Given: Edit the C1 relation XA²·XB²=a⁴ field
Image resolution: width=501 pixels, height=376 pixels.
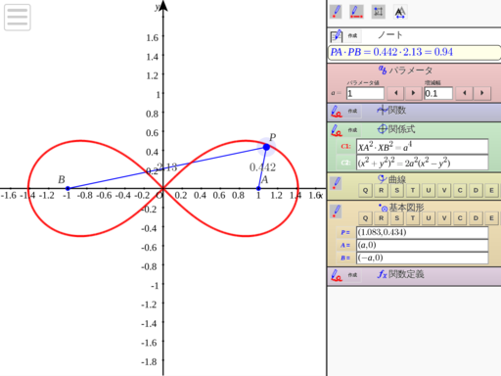Looking at the screenshot, I should pyautogui.click(x=423, y=147).
